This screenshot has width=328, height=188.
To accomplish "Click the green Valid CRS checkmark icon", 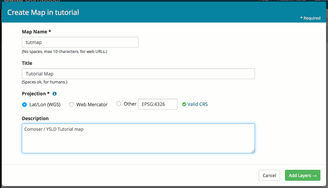I will point(184,104).
